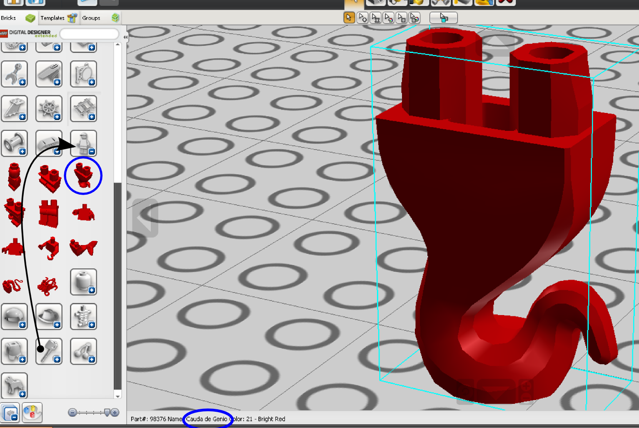
Task: Expand the round sign frame category
Action: [84, 74]
